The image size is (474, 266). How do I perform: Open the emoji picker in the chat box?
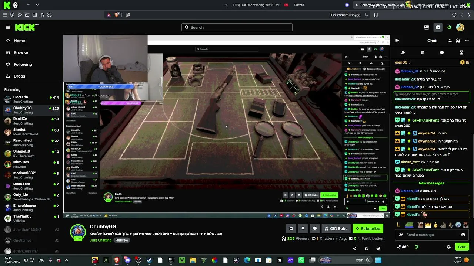[x=463, y=235]
